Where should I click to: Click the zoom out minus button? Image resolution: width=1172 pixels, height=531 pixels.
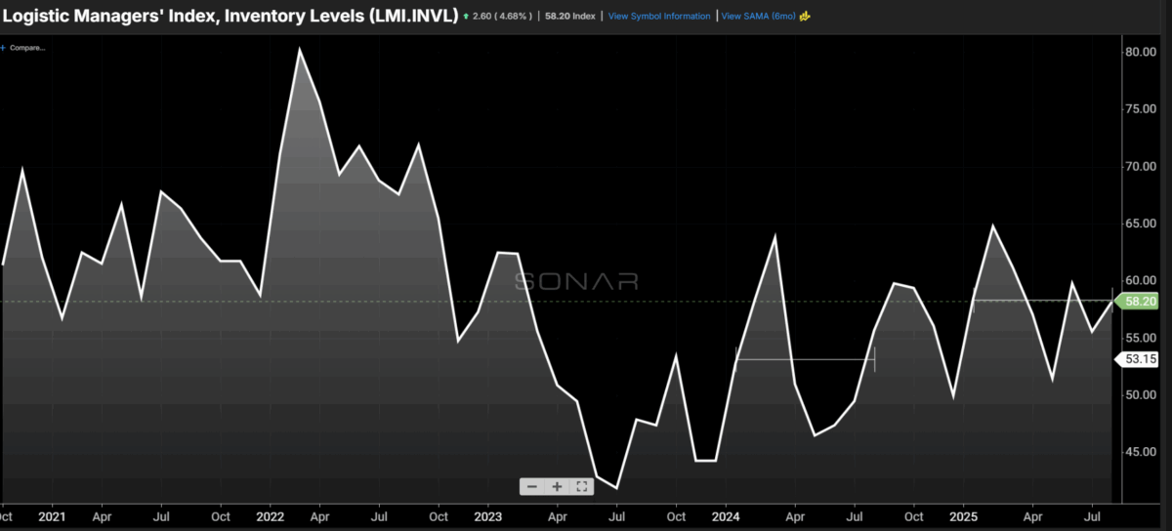(x=531, y=486)
